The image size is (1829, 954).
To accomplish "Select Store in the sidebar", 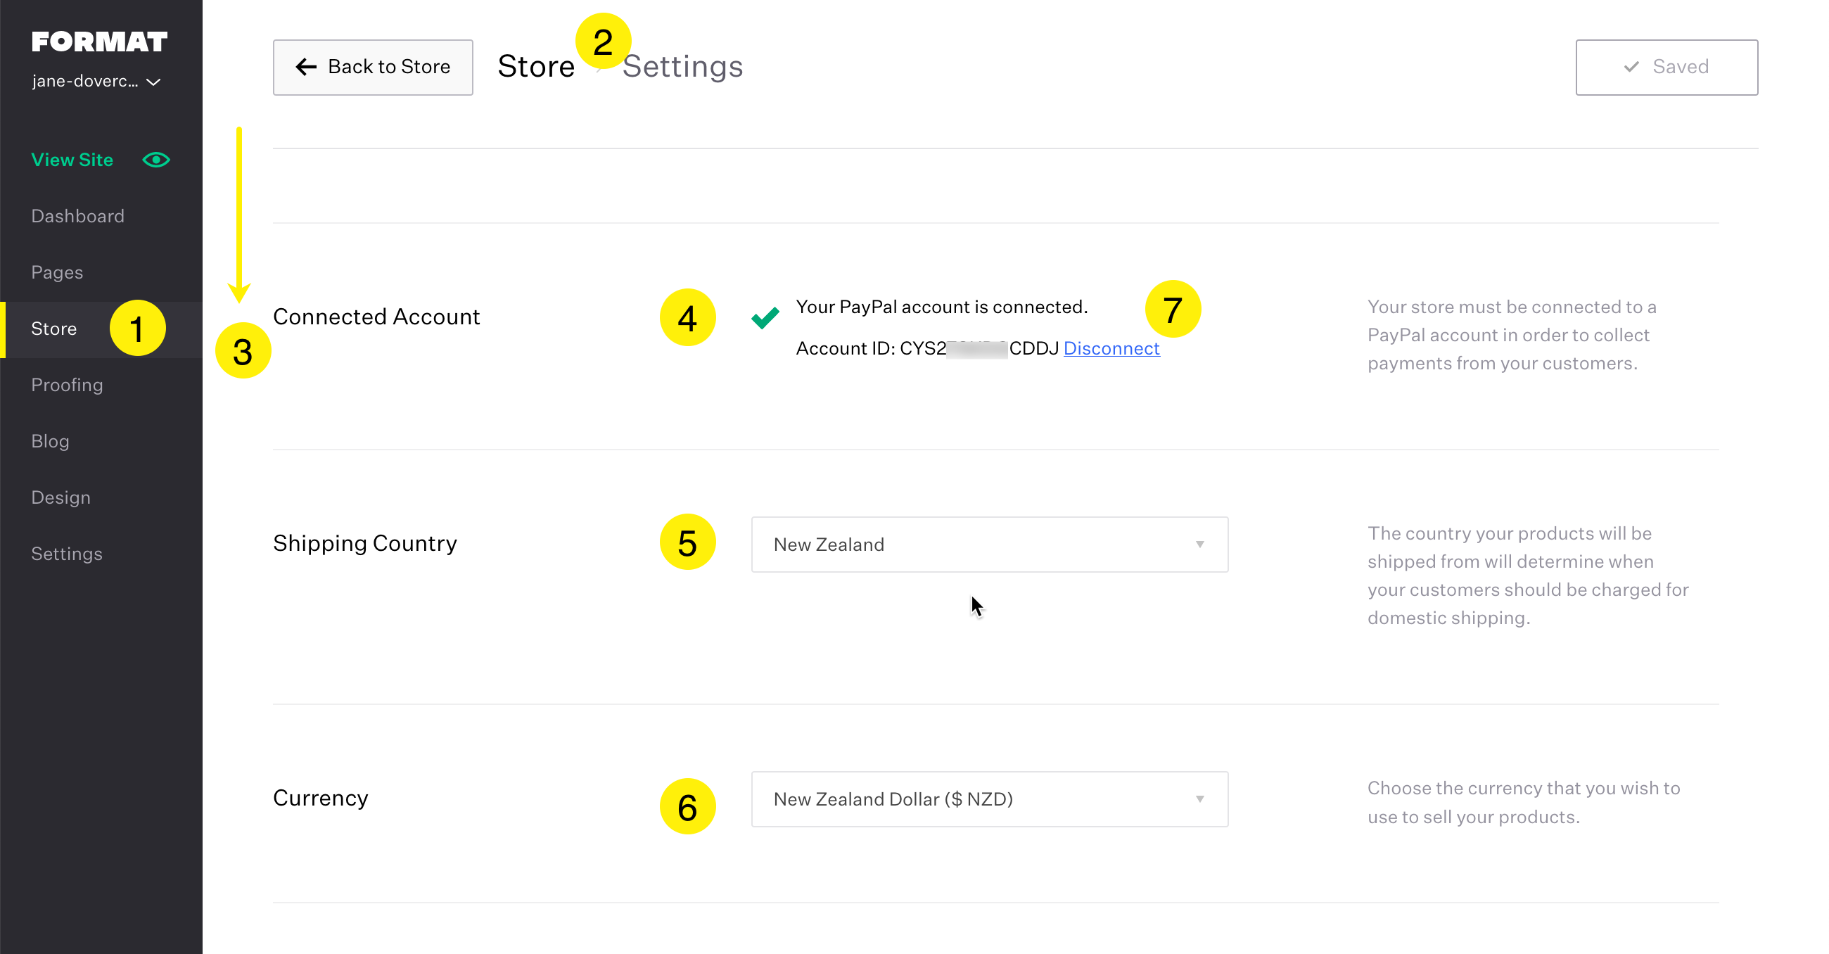I will [x=54, y=329].
